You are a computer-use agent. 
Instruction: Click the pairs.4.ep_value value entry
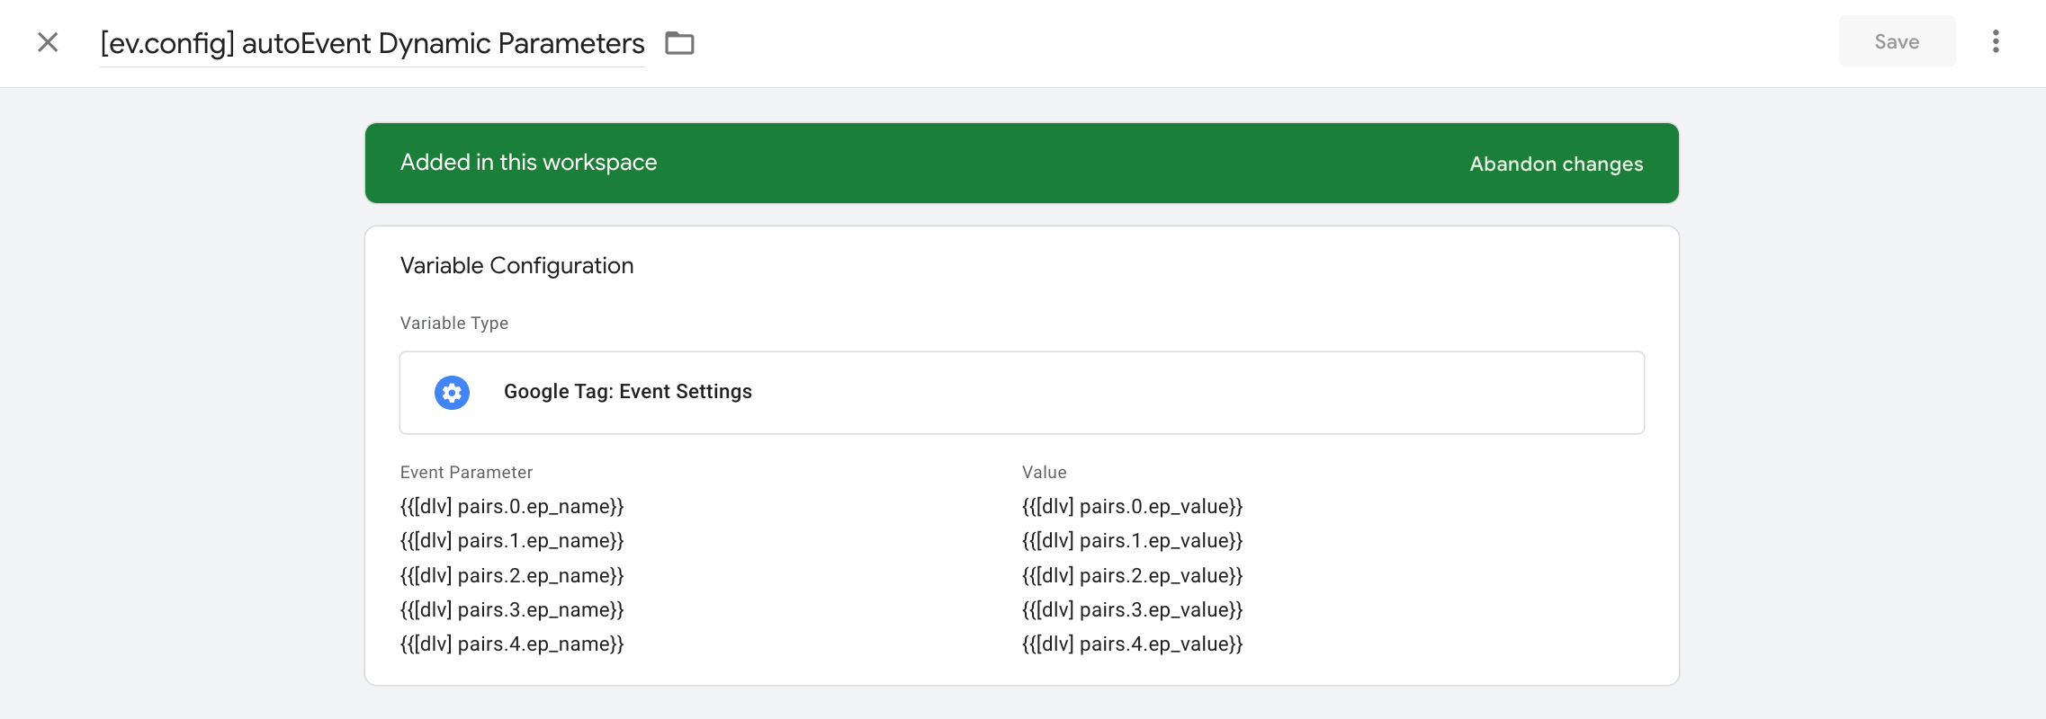1132,644
